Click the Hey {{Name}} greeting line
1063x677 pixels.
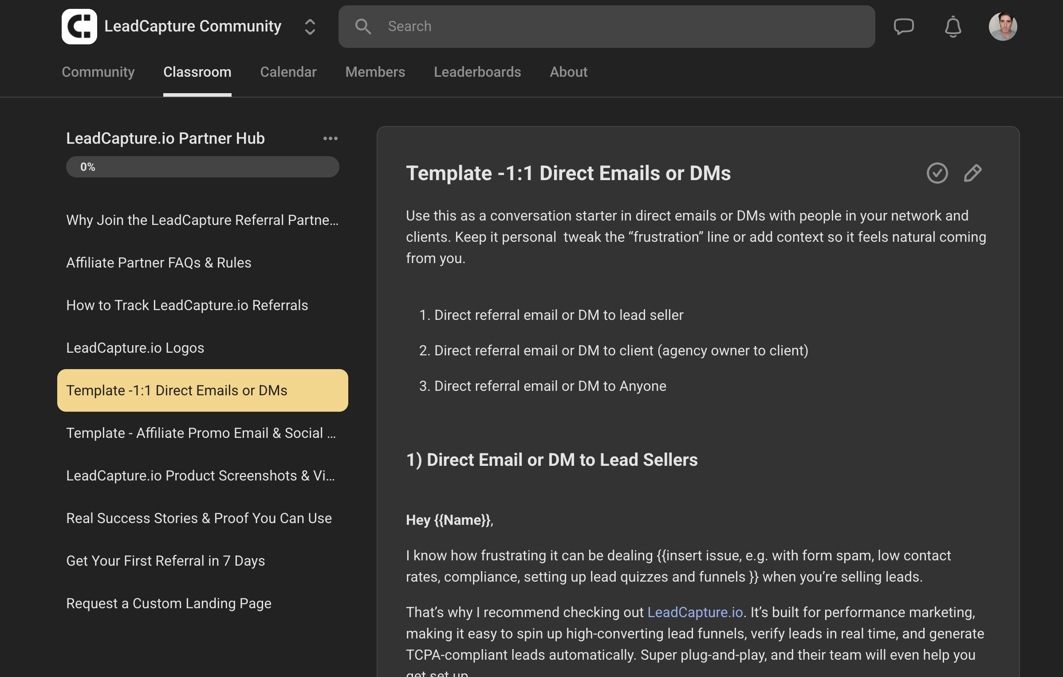[x=449, y=520]
